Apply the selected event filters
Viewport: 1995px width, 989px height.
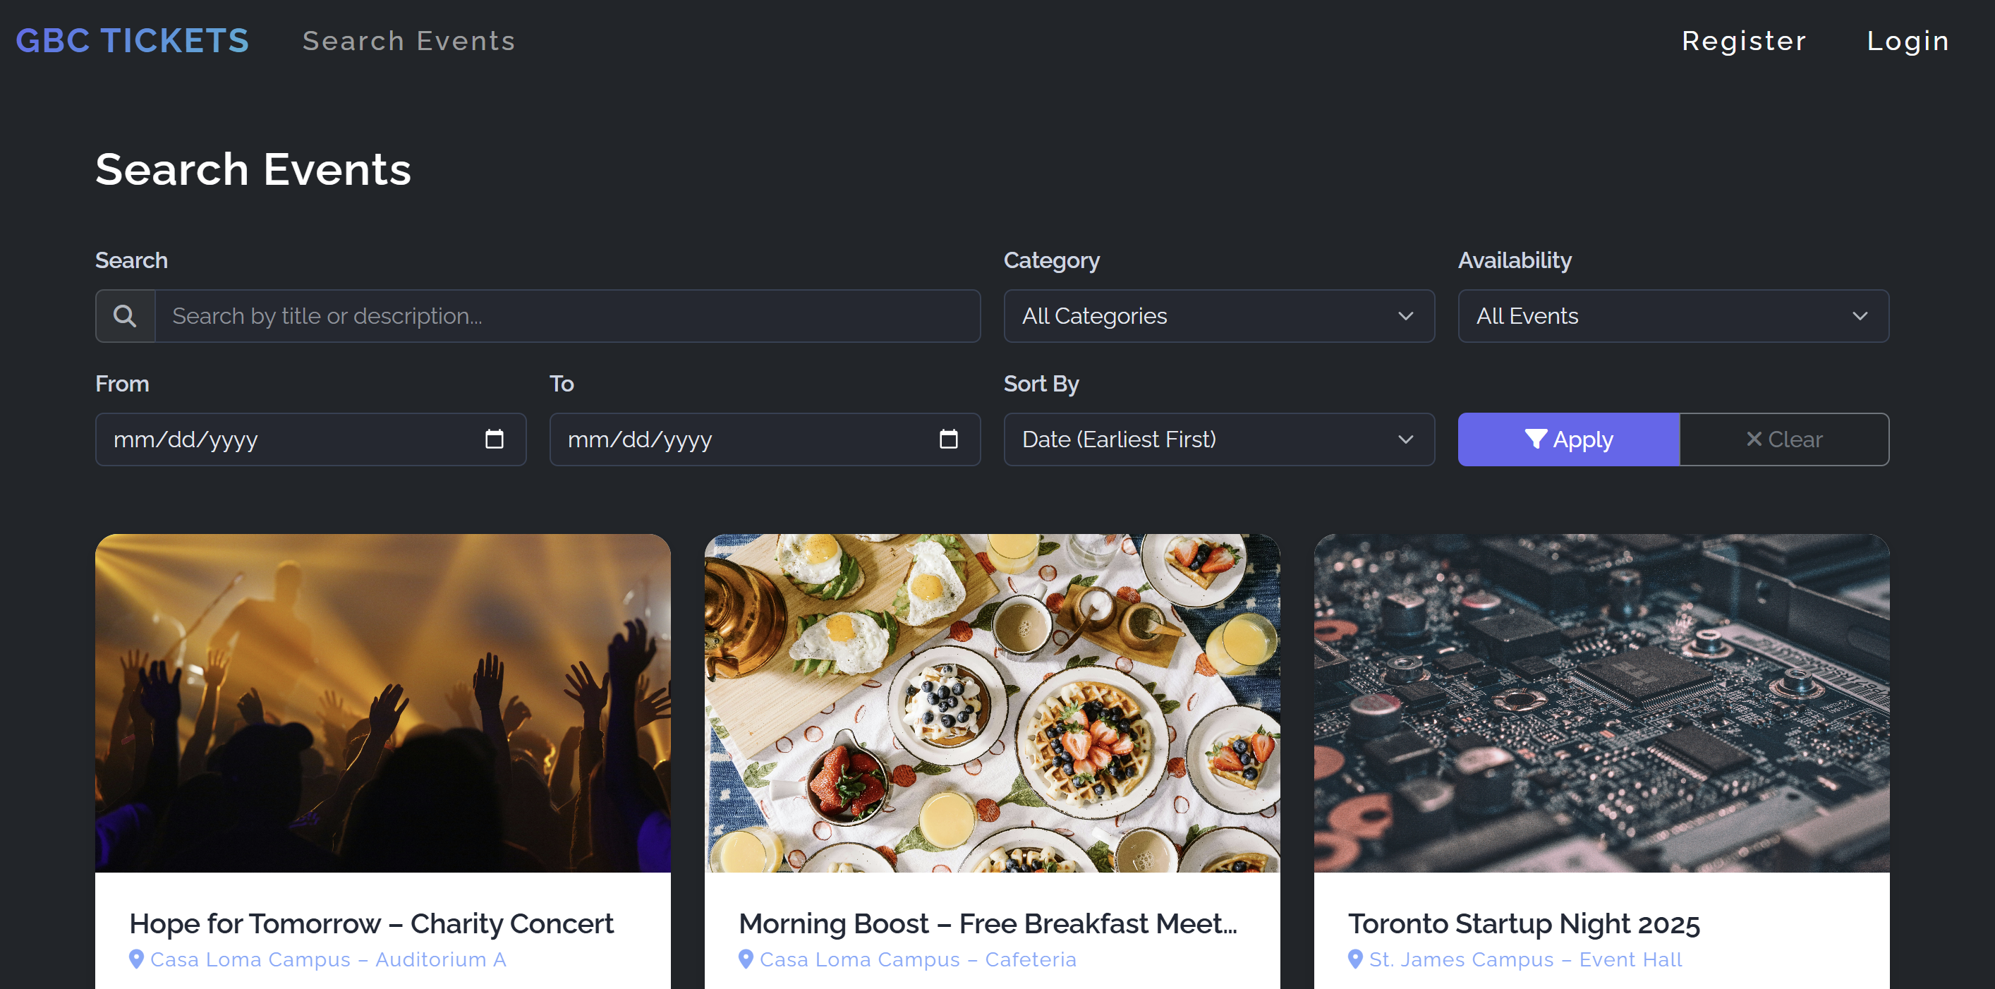1568,439
